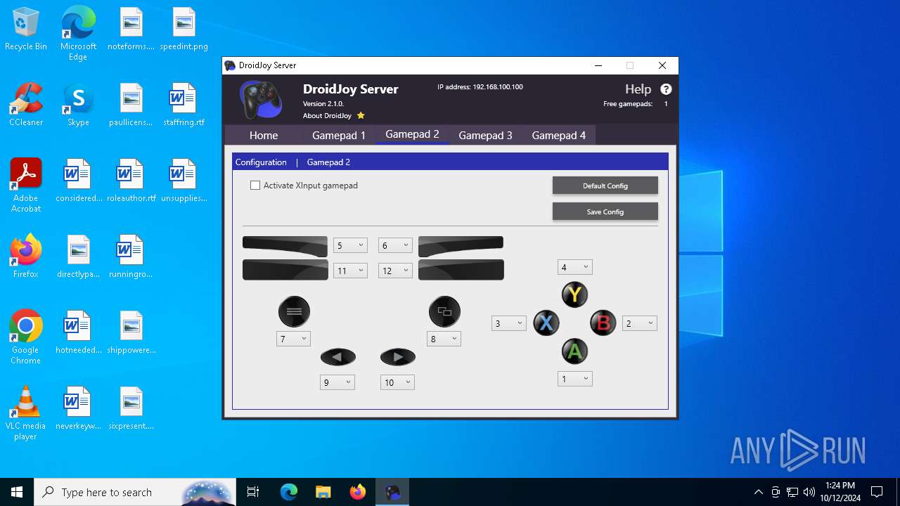
Task: Click the blue X gamepad button icon
Action: 546,323
